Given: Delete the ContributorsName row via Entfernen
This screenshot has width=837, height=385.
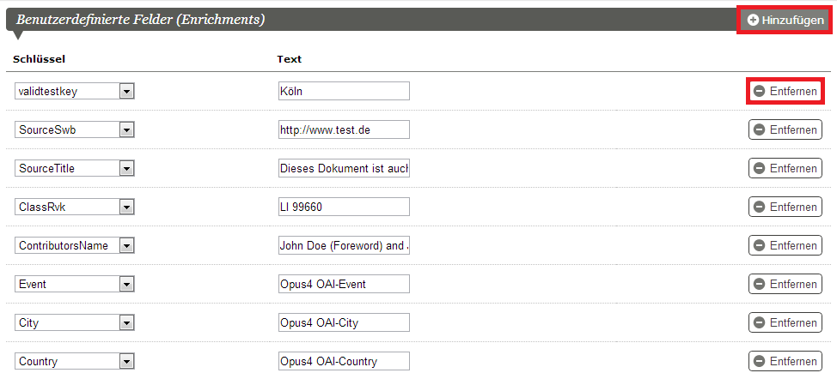Looking at the screenshot, I should (x=785, y=245).
